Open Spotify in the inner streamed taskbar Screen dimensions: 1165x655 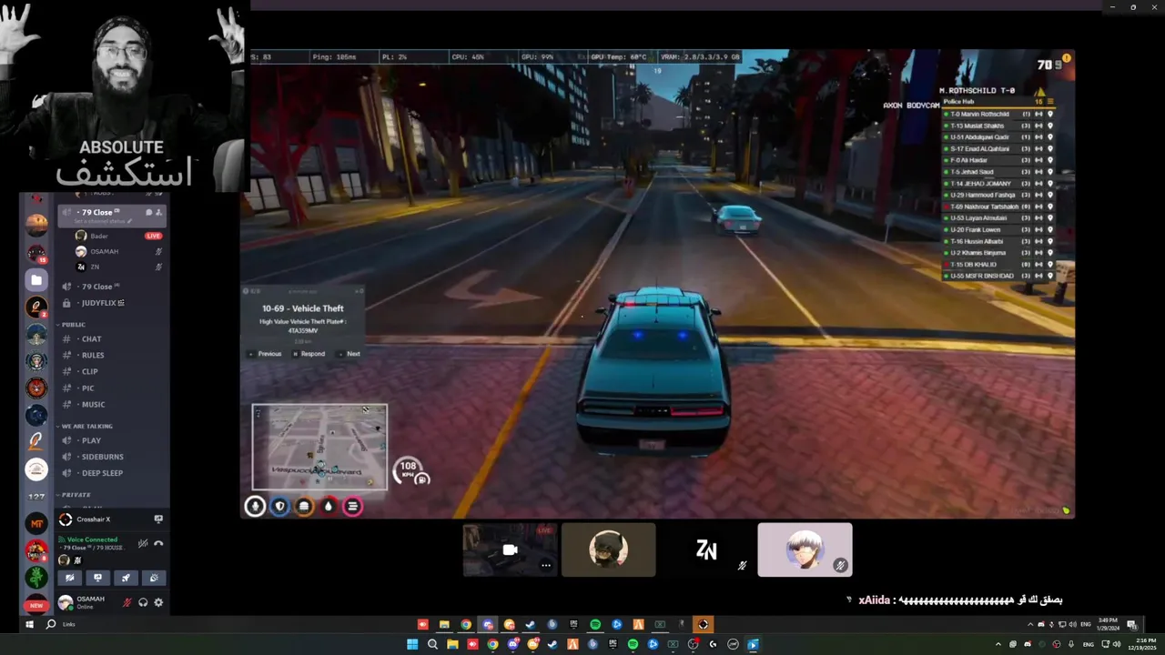[x=595, y=624]
